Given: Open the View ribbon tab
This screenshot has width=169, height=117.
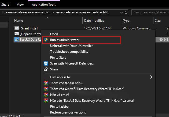Looking at the screenshot, I should click(x=20, y=5).
